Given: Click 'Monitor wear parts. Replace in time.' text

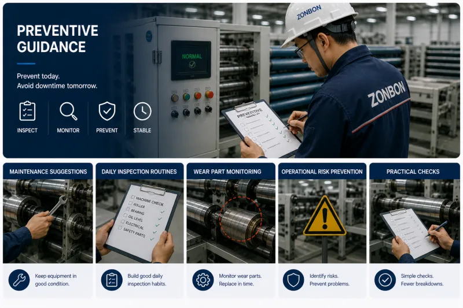Looking at the screenshot, I should (240, 280).
